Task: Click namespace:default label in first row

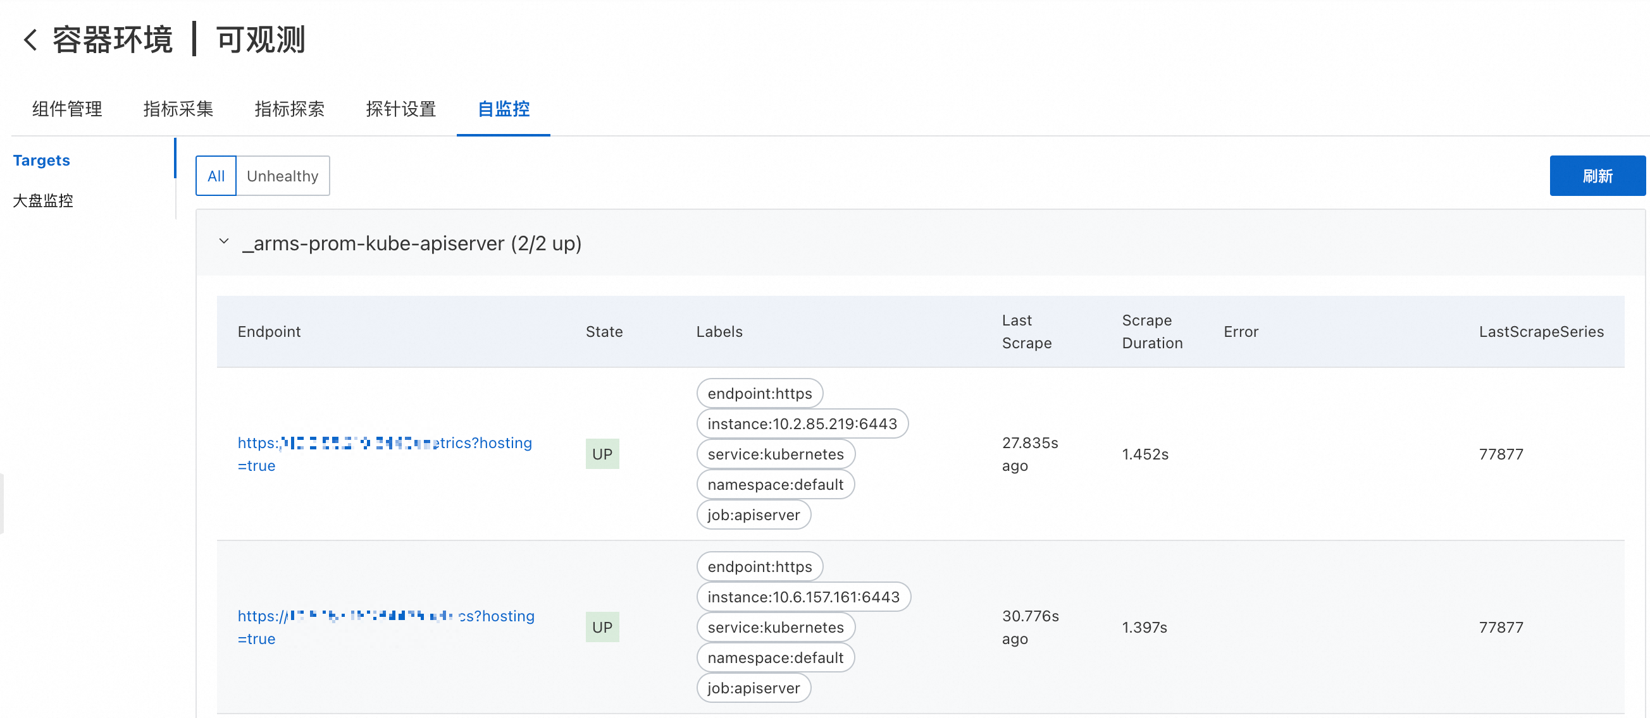Action: pyautogui.click(x=775, y=484)
